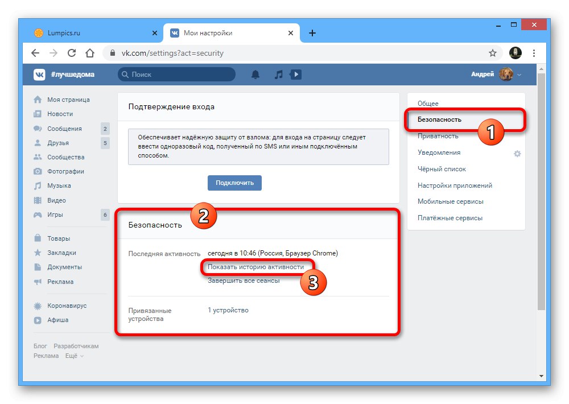Click the browser reload icon
Viewport: 569px width, 404px height.
(72, 53)
